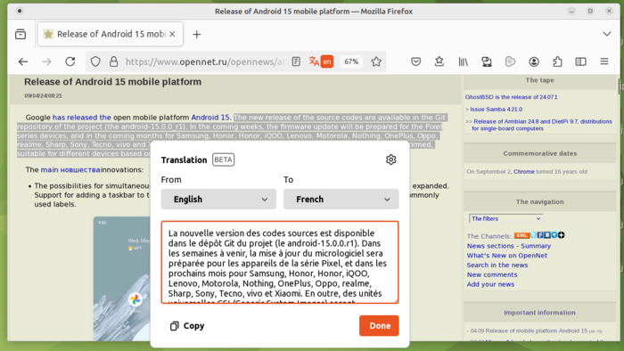This screenshot has width=624, height=351.
Task: Save page to Pocket icon
Action: click(416, 61)
